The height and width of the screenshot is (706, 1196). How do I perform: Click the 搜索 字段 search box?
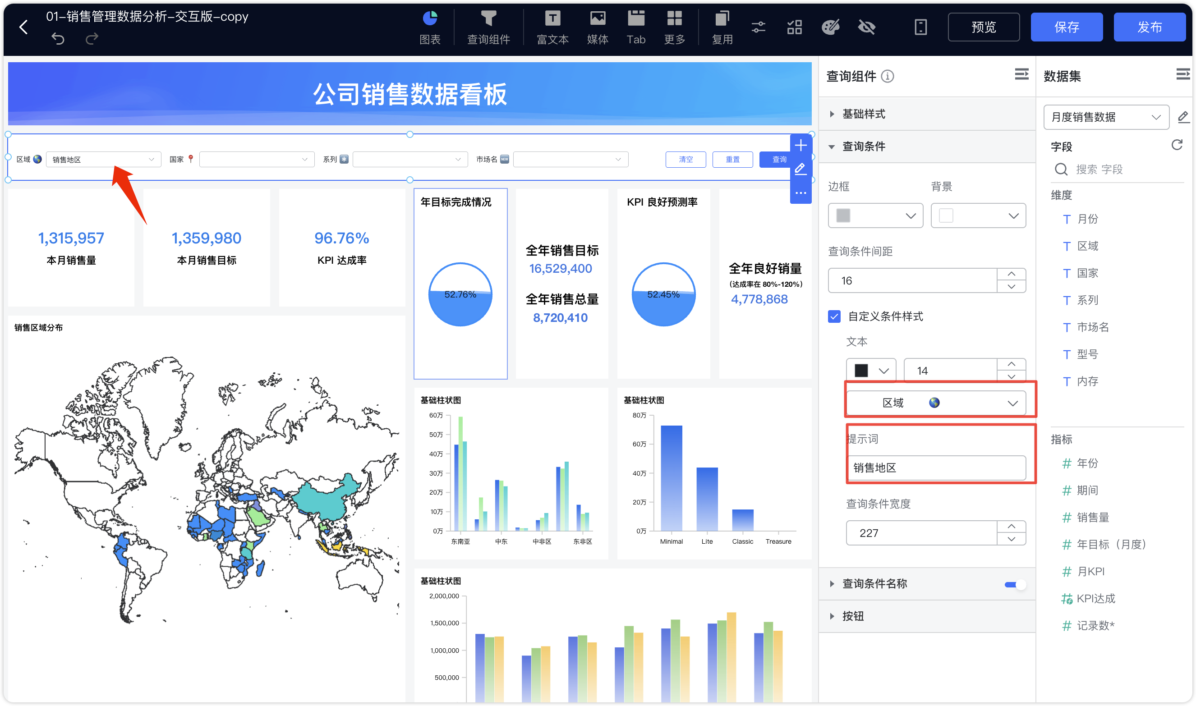[1117, 170]
